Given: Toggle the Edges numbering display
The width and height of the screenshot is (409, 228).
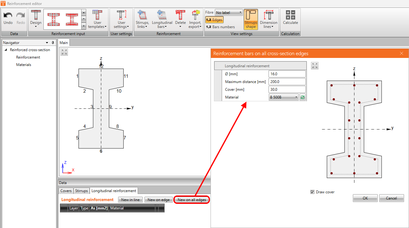Looking at the screenshot, I should (x=214, y=20).
